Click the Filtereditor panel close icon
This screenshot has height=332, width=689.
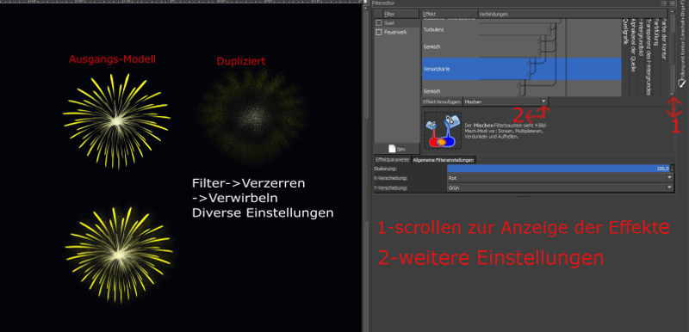click(673, 3)
